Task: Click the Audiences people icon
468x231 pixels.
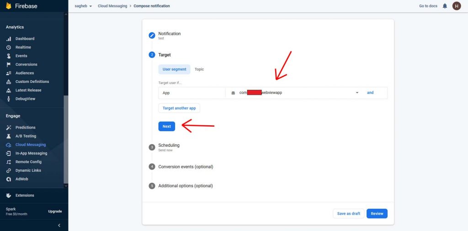Action: point(9,73)
